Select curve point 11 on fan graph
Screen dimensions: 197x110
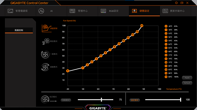click(128, 38)
